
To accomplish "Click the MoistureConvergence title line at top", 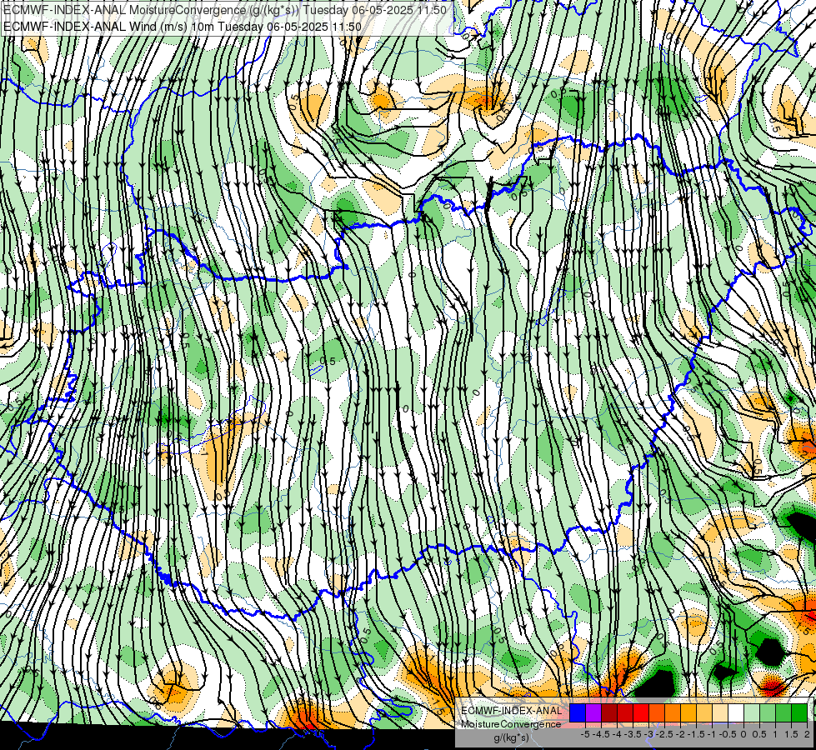I will pyautogui.click(x=225, y=10).
